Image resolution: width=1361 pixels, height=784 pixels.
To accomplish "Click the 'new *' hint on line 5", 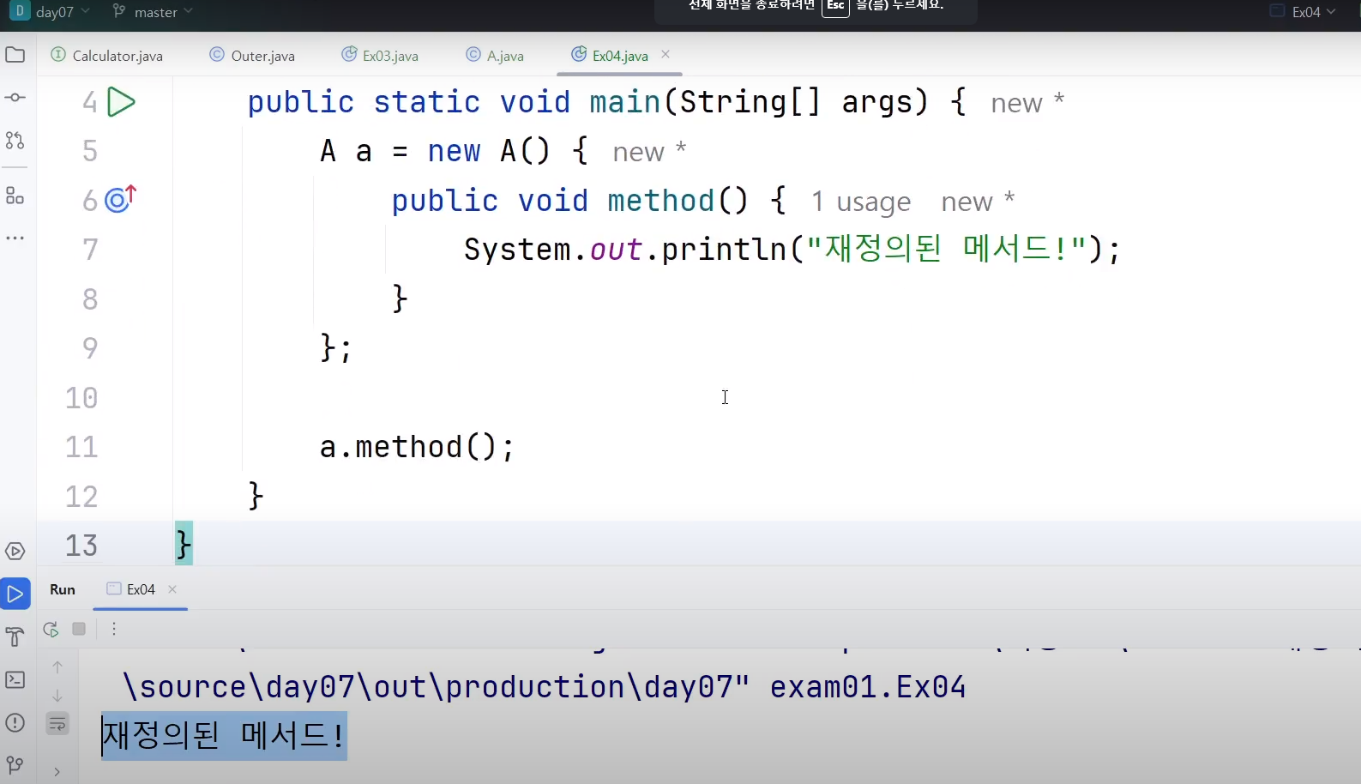I will click(649, 152).
